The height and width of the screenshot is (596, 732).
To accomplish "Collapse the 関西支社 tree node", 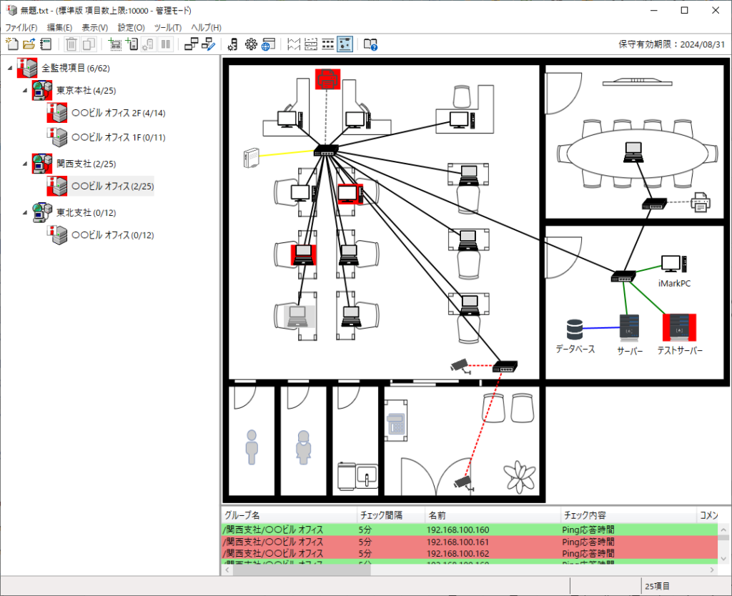I will tap(26, 163).
